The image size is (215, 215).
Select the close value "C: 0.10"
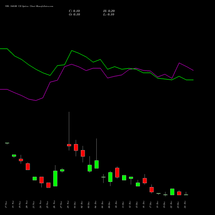pyautogui.click(x=74, y=11)
